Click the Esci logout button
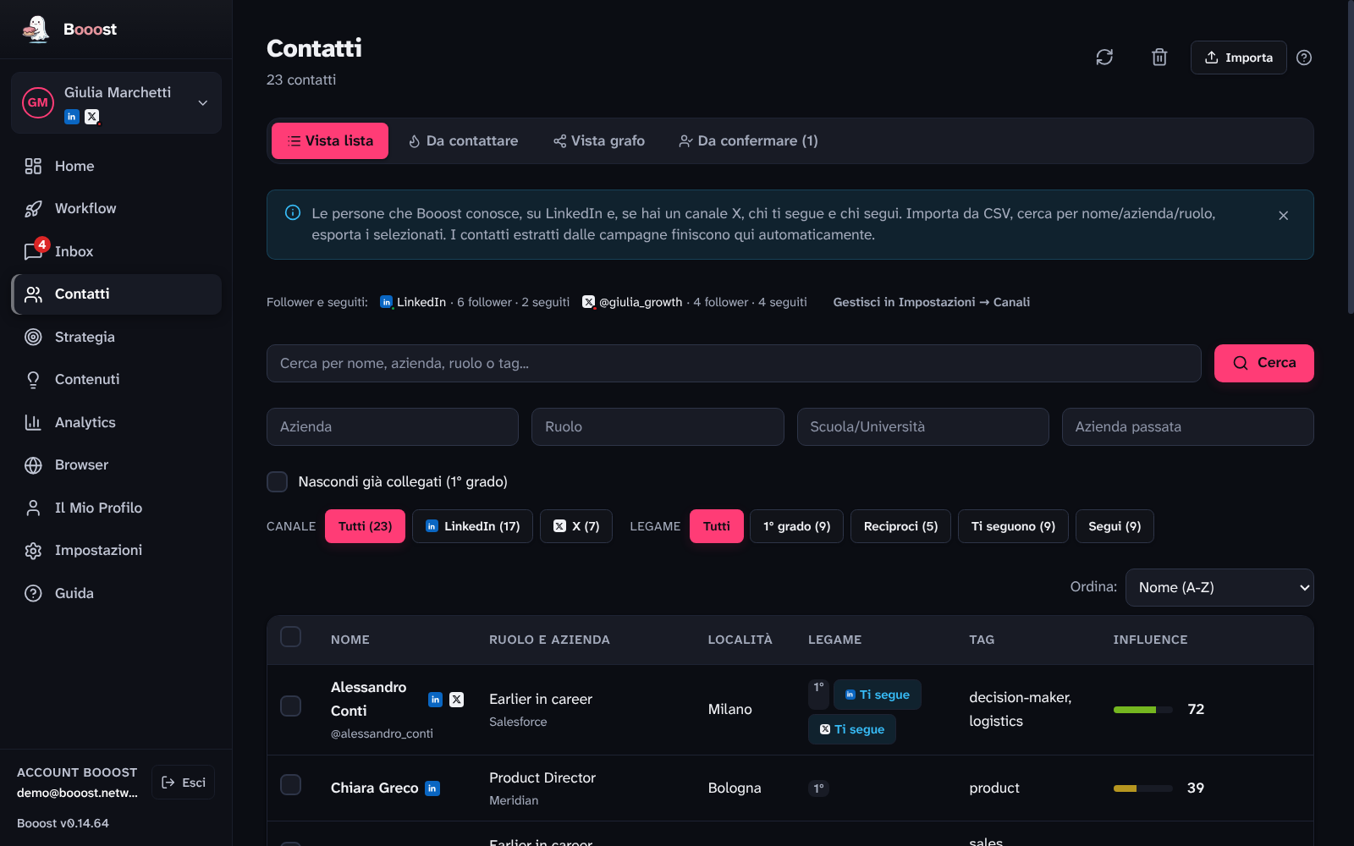This screenshot has height=846, width=1354. coord(183,783)
